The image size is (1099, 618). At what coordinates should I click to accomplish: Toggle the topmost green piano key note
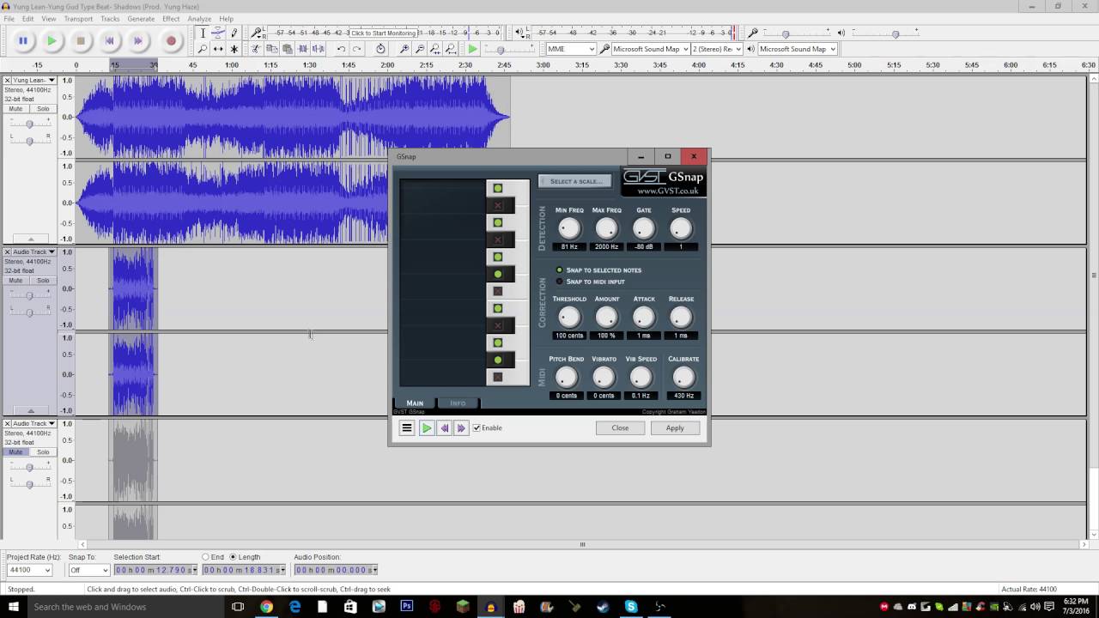pos(497,188)
